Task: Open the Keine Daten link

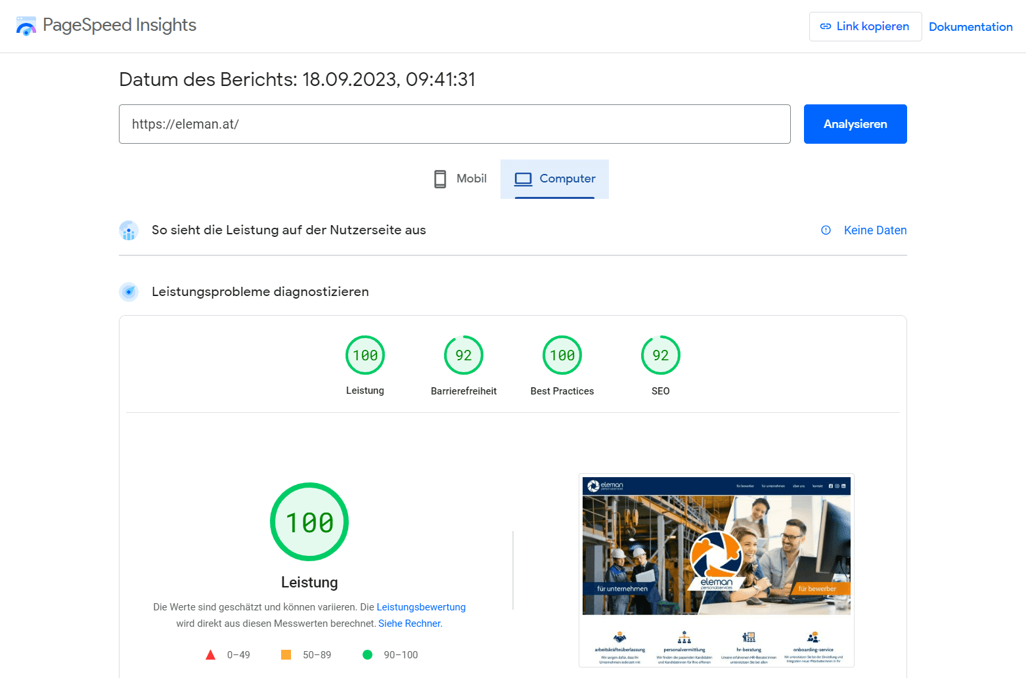Action: (875, 230)
